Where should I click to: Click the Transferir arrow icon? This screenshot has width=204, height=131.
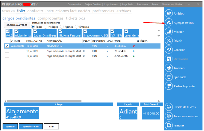(169, 68)
